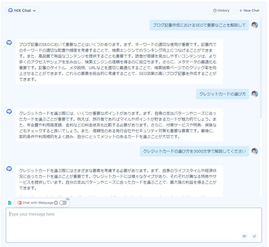Open the History panel
This screenshot has width=269, height=247.
pos(221,11)
